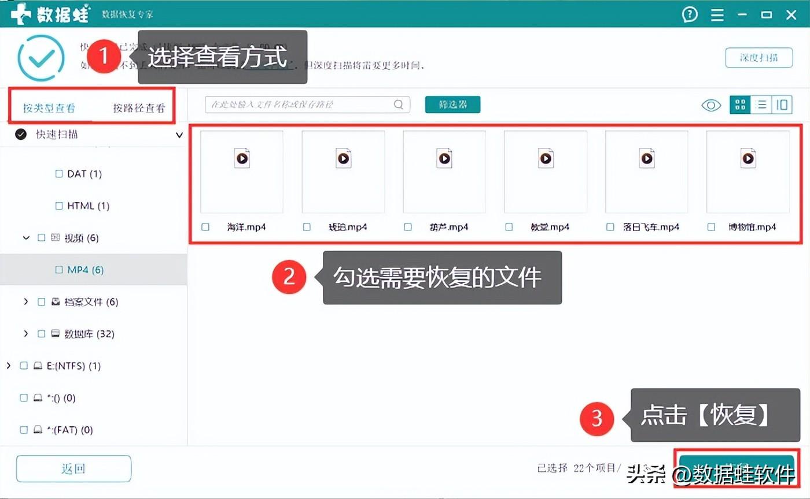This screenshot has height=499, width=810.
Task: Switch to 按类型查看 tab
Action: (x=49, y=107)
